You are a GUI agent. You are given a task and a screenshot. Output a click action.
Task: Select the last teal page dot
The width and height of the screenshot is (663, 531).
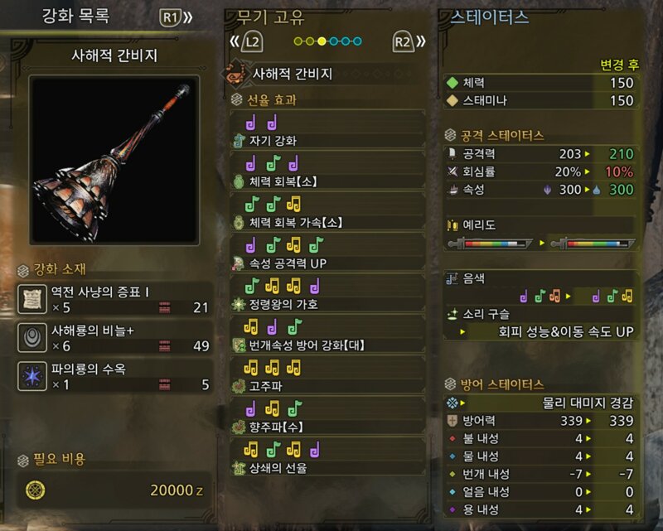point(357,41)
